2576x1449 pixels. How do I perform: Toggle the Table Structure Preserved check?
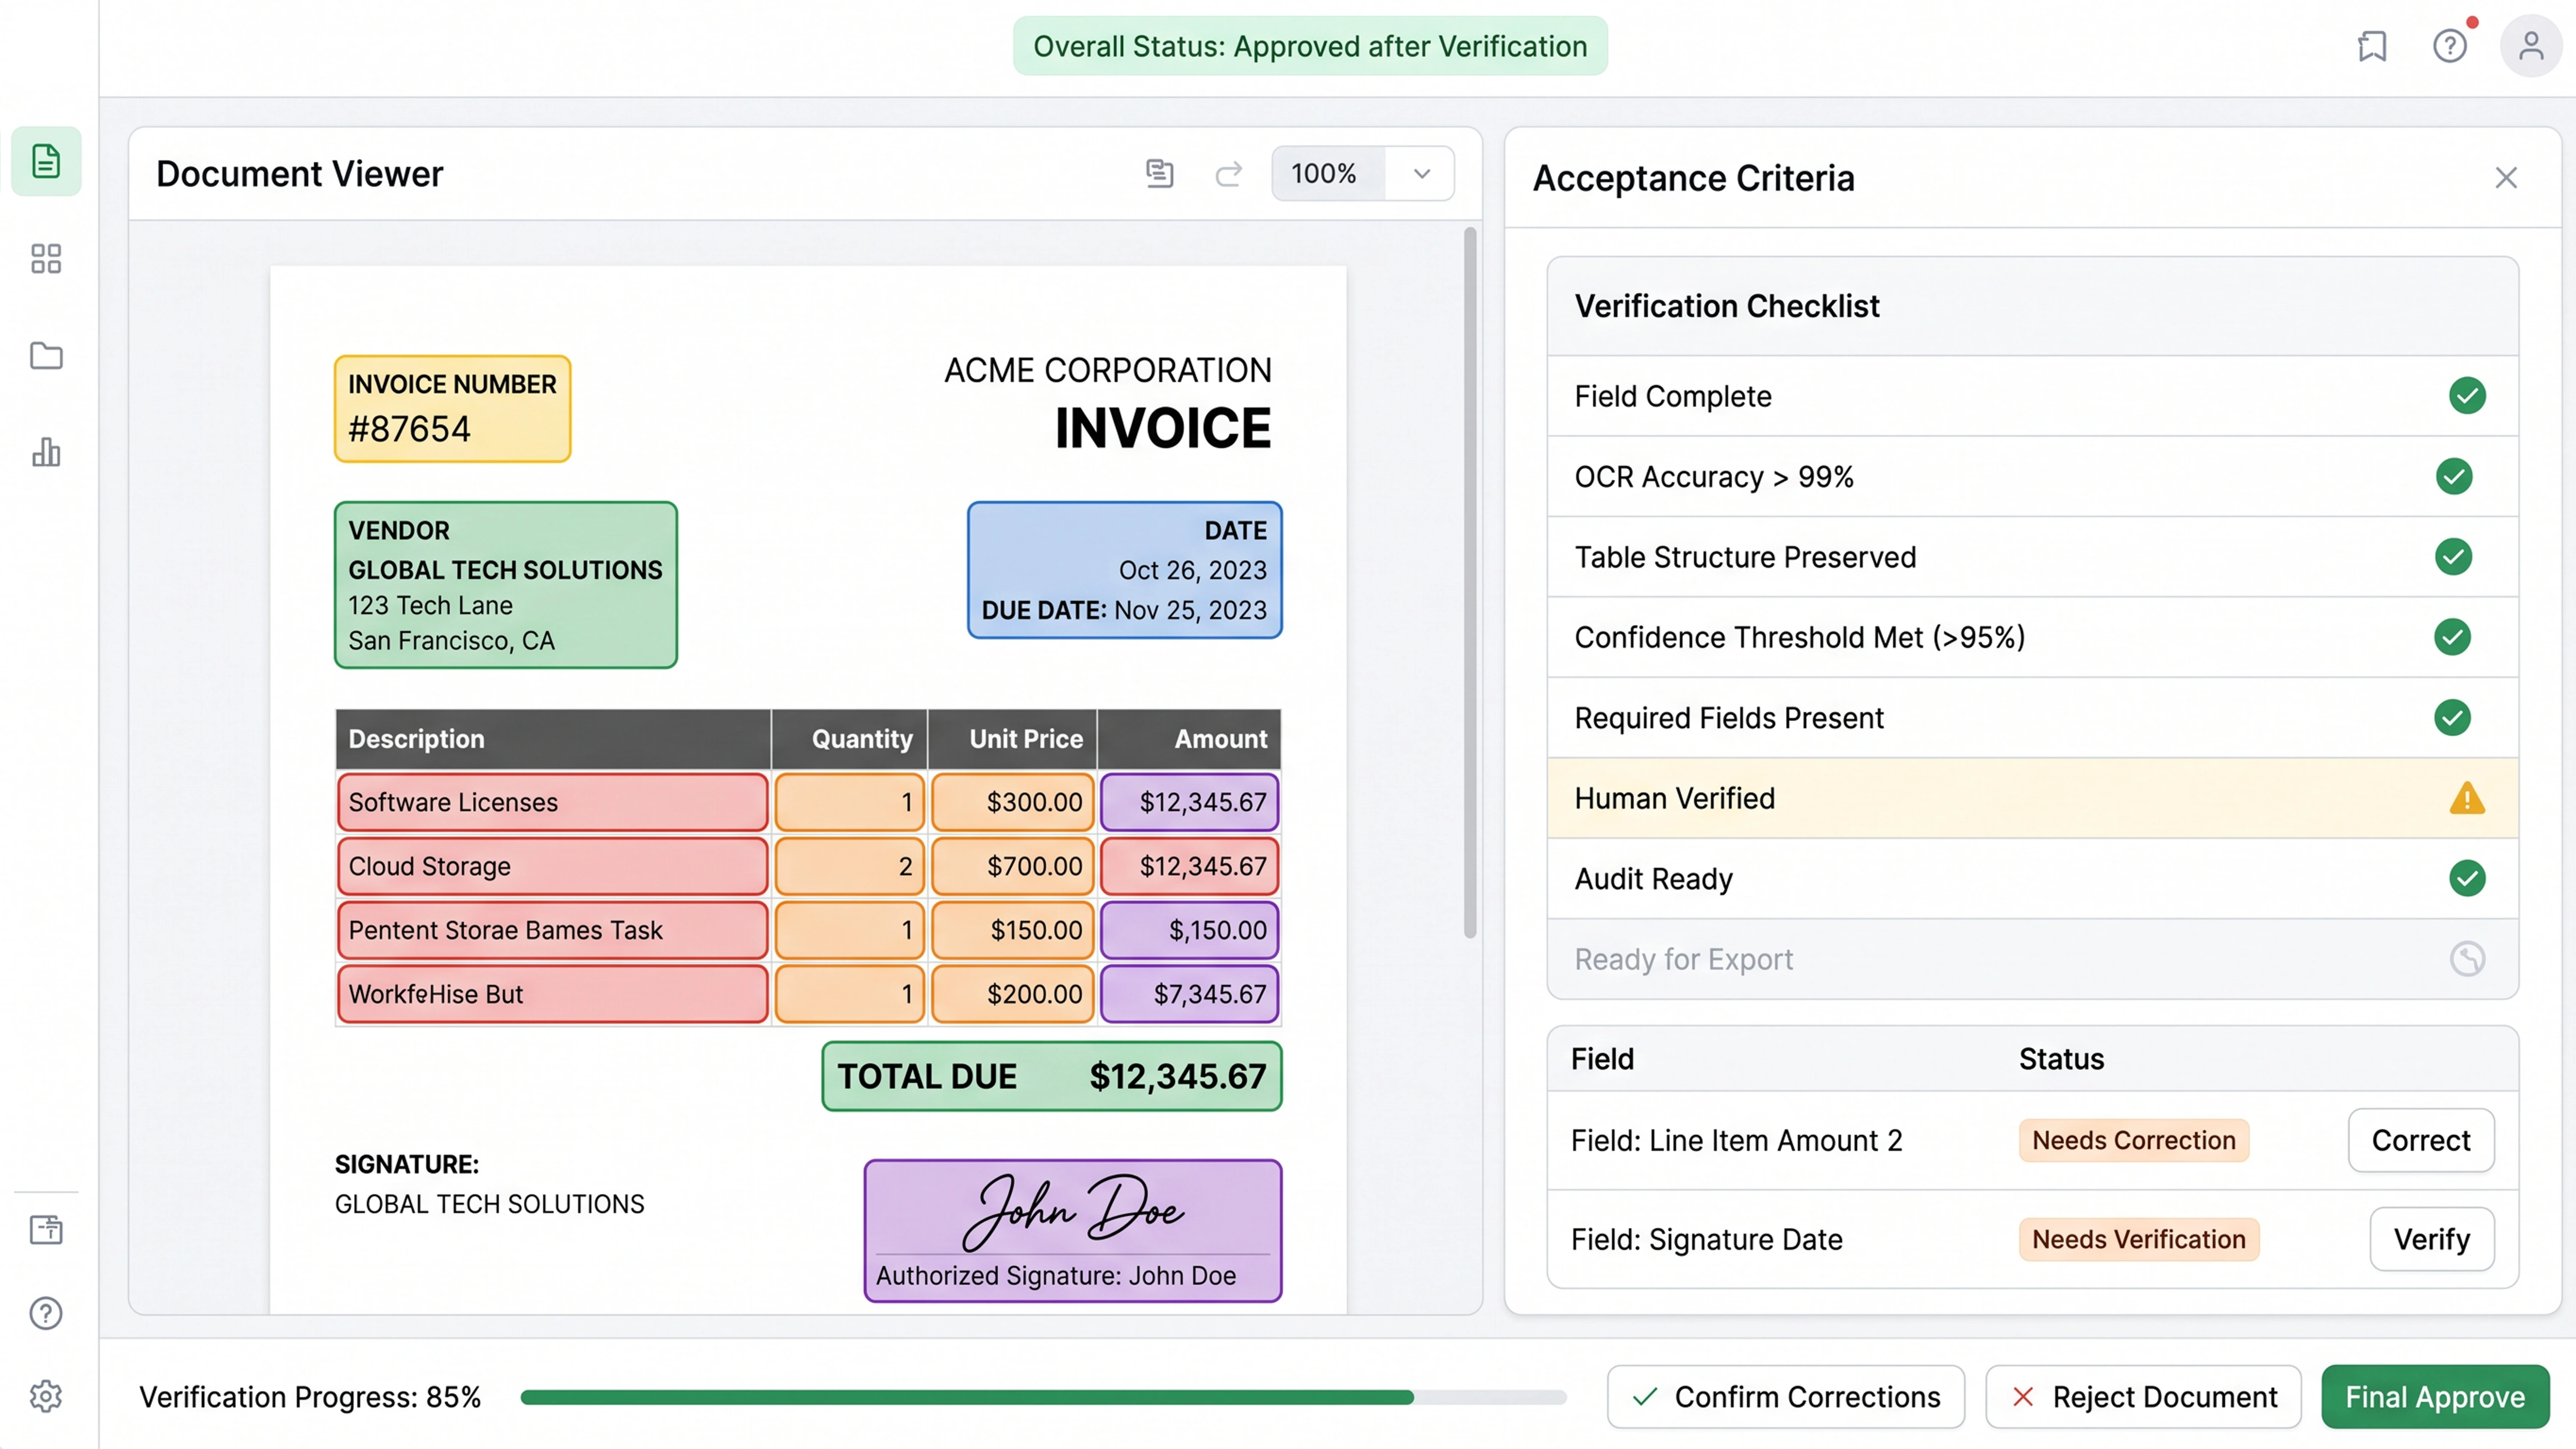point(2454,557)
